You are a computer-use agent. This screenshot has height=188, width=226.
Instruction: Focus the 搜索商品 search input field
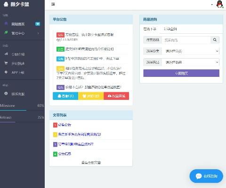click(186, 40)
